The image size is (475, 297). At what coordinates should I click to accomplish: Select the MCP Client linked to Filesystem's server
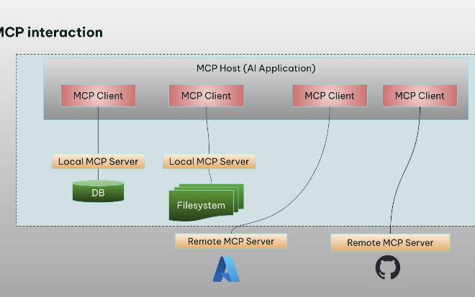pos(206,96)
